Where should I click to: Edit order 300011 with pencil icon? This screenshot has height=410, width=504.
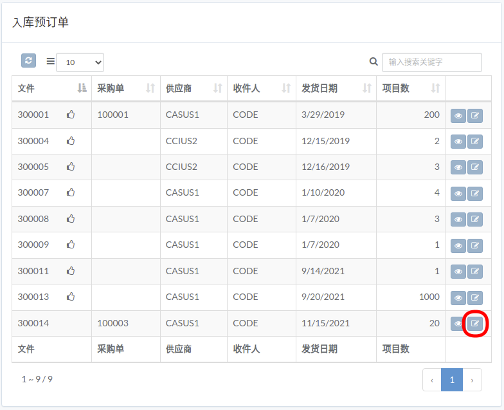474,272
